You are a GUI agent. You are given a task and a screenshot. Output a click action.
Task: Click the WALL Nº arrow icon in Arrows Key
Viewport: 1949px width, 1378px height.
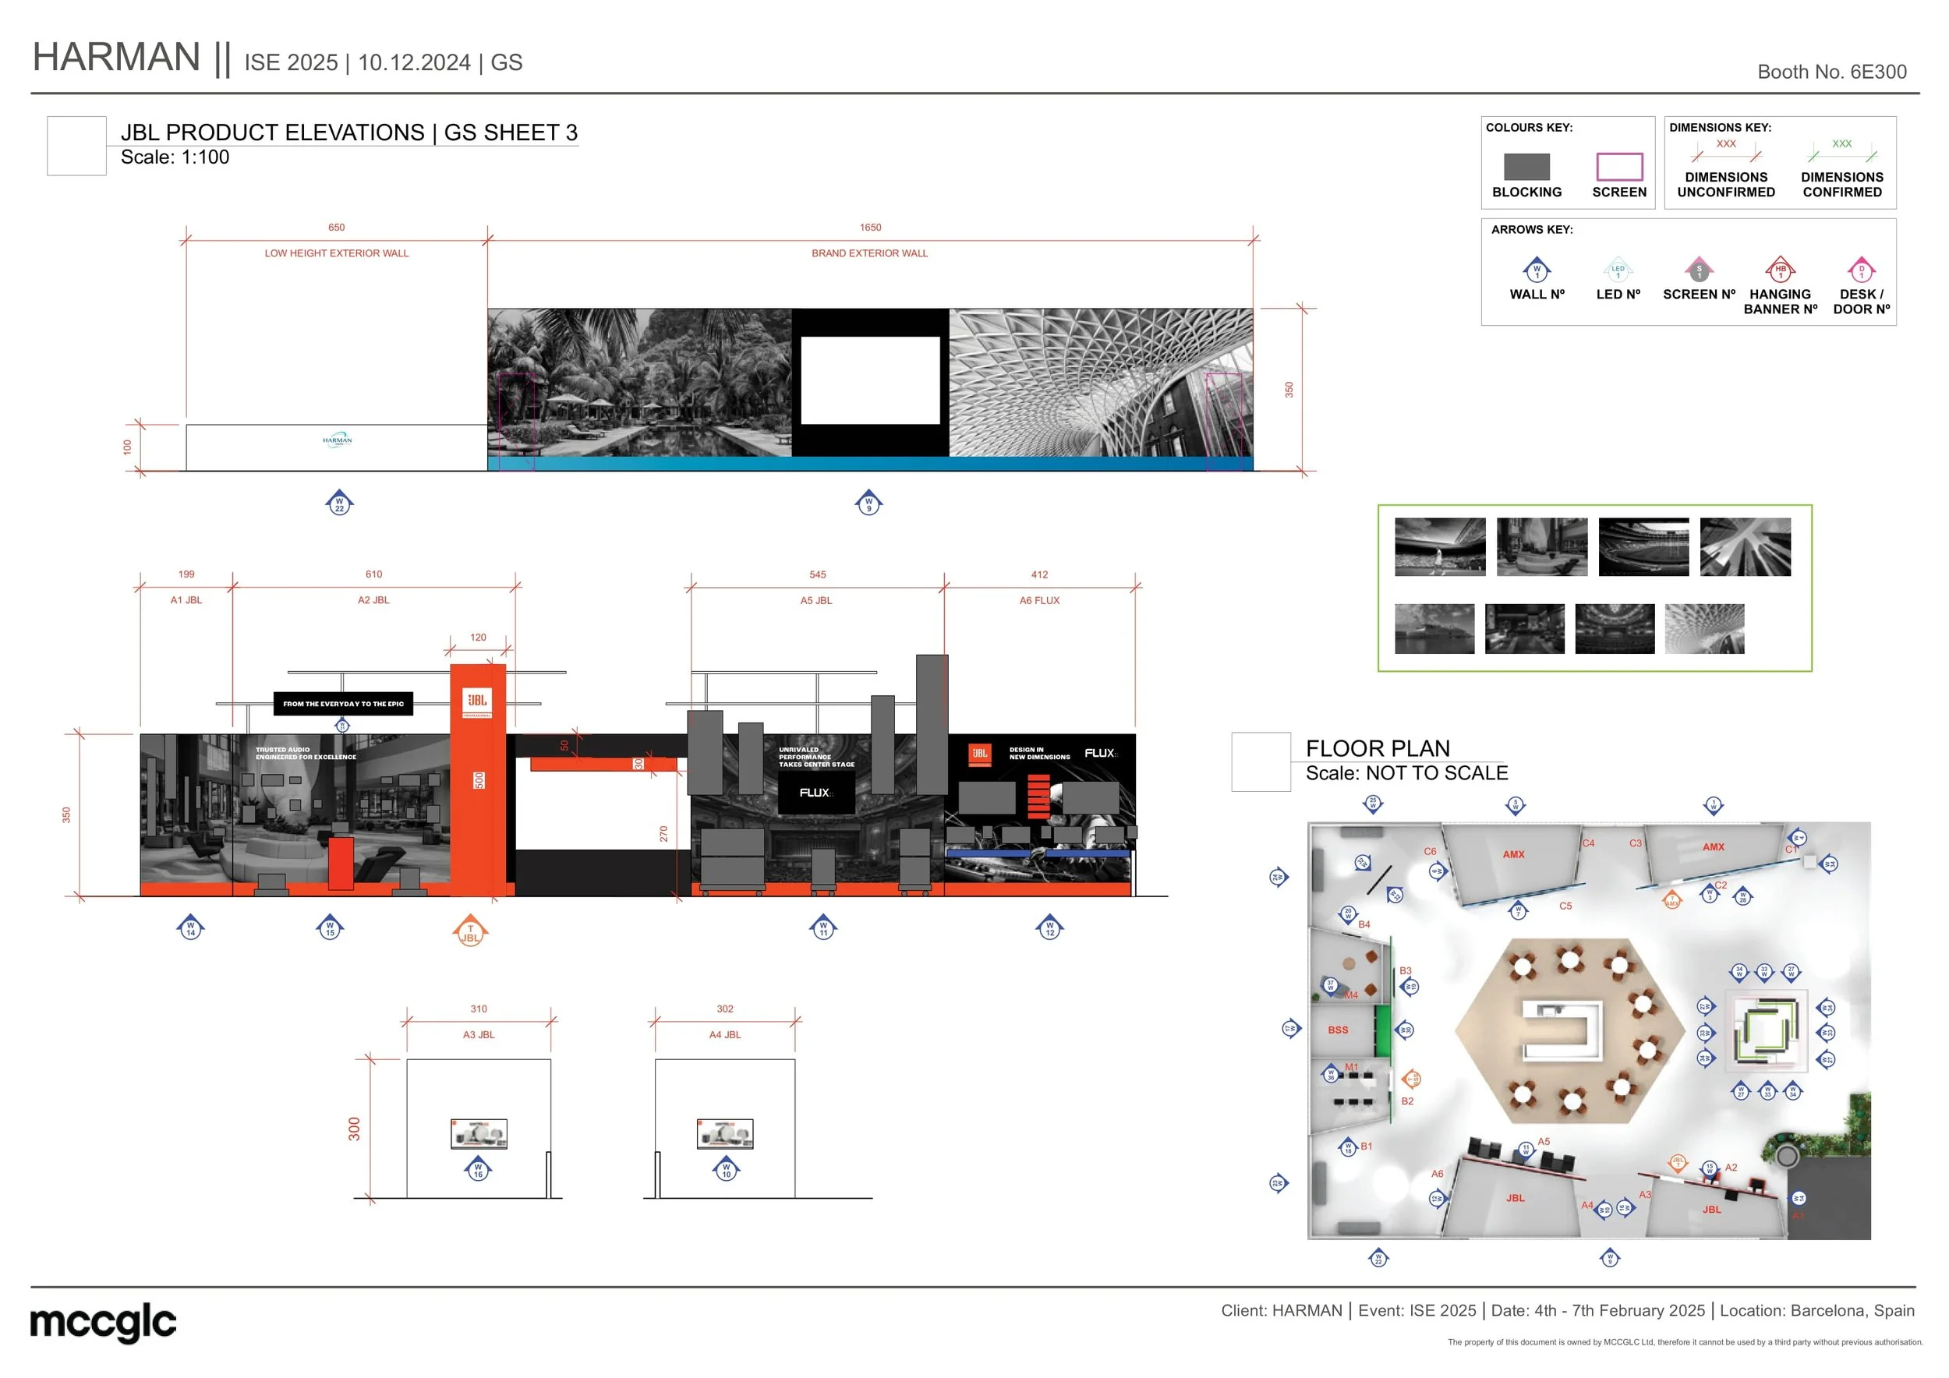coord(1537,270)
